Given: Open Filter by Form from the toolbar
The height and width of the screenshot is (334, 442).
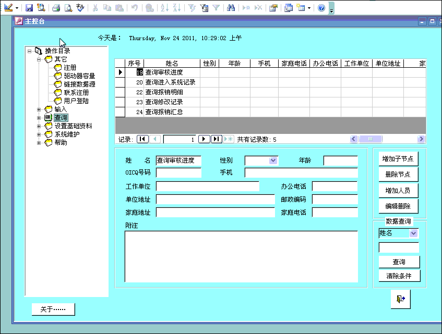Looking at the screenshot, I should pos(204,8).
